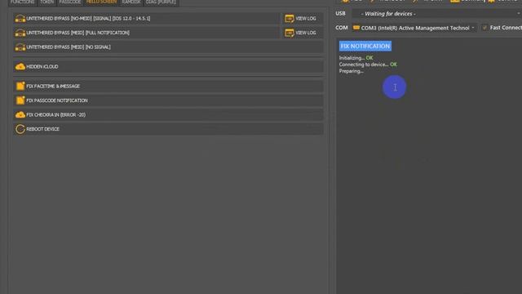Run Untethered Bypass MEID Full Notification
This screenshot has width=522, height=294.
146,33
